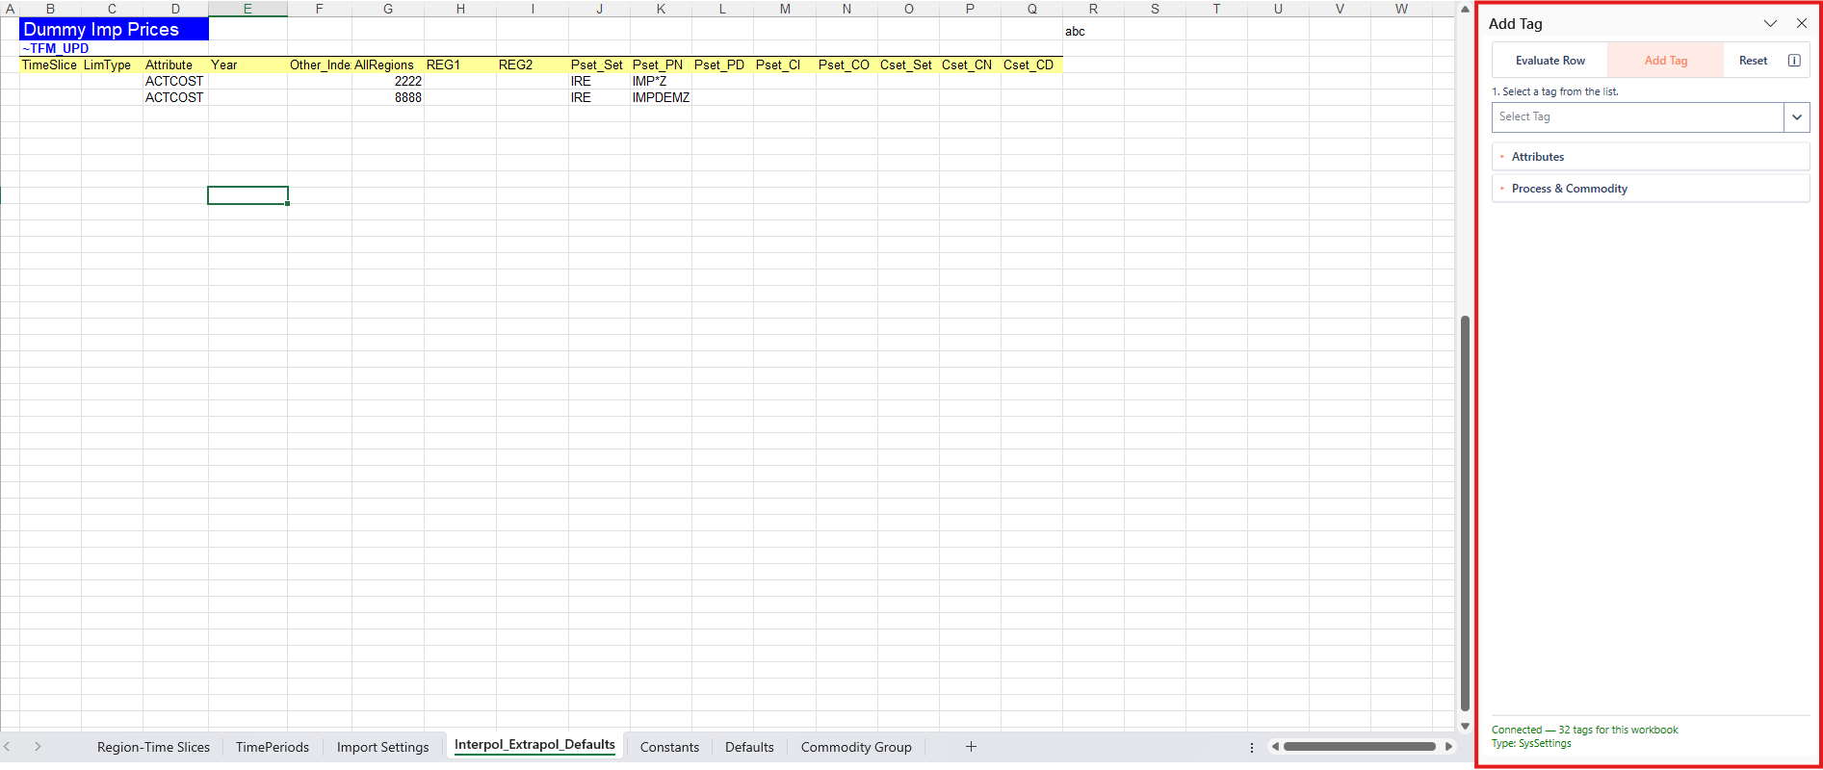Select the Year header cell

click(247, 64)
